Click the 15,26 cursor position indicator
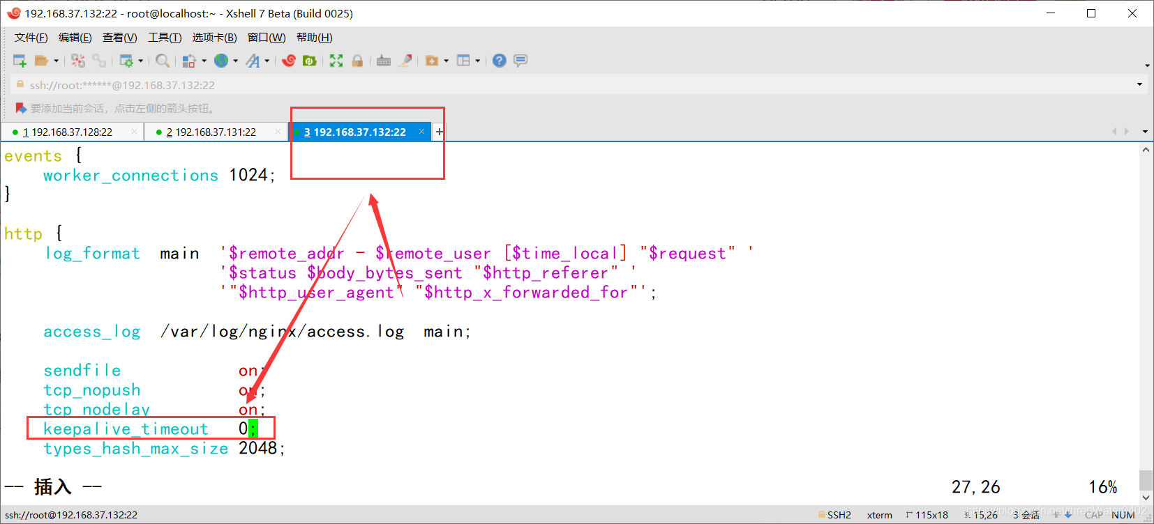 click(x=981, y=515)
